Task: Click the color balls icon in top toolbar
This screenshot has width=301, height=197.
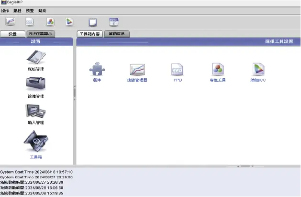Action: coord(50,21)
